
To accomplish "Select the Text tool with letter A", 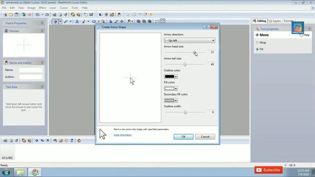I will click(x=77, y=21).
